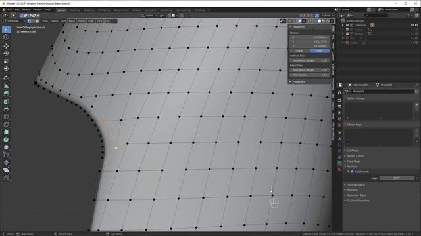This screenshot has height=236, width=421.
Task: Switch to Shading workspace tab
Action: point(137,10)
